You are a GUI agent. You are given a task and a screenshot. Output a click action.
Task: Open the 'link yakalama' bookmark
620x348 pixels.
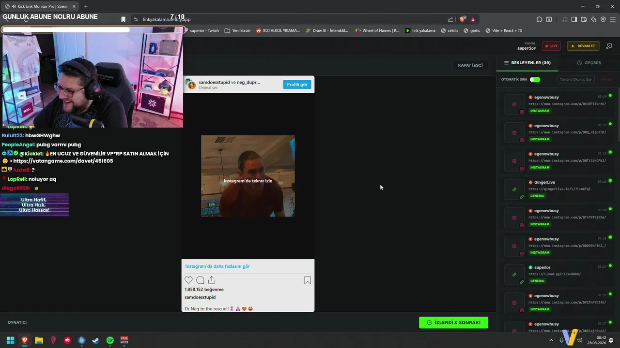tap(420, 30)
